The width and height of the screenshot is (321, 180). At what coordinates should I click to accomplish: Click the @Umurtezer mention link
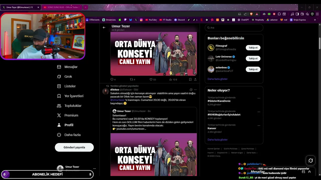(x=117, y=100)
